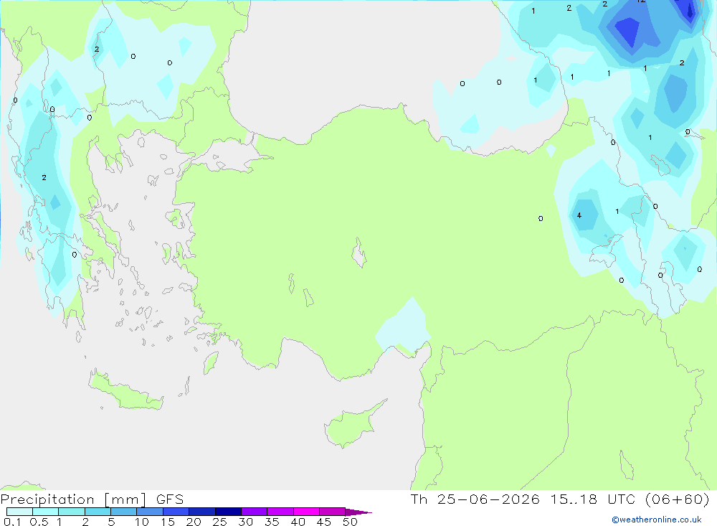This screenshot has width=717, height=526.
Task: Select the '30' legend scale label
Action: click(245, 522)
